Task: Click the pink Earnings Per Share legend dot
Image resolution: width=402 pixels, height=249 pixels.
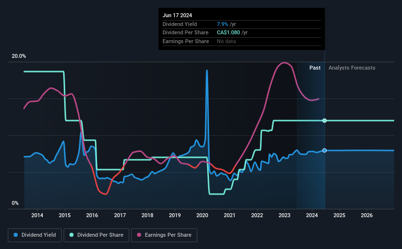Action: (139, 235)
